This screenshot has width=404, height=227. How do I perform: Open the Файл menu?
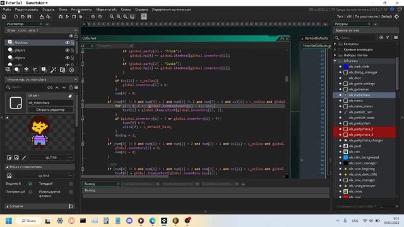(x=7, y=9)
